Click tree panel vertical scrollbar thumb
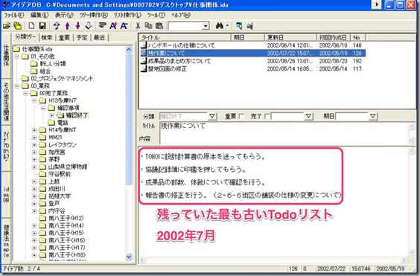The height and width of the screenshot is (276, 420). (x=129, y=119)
